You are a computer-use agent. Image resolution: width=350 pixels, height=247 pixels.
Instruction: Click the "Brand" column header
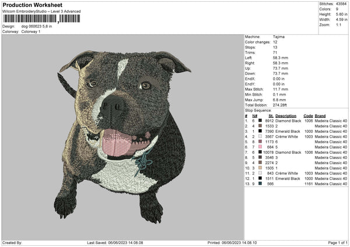(x=320, y=116)
